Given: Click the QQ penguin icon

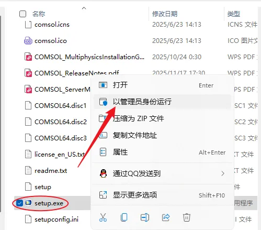Looking at the screenshot, I should [x=103, y=173].
